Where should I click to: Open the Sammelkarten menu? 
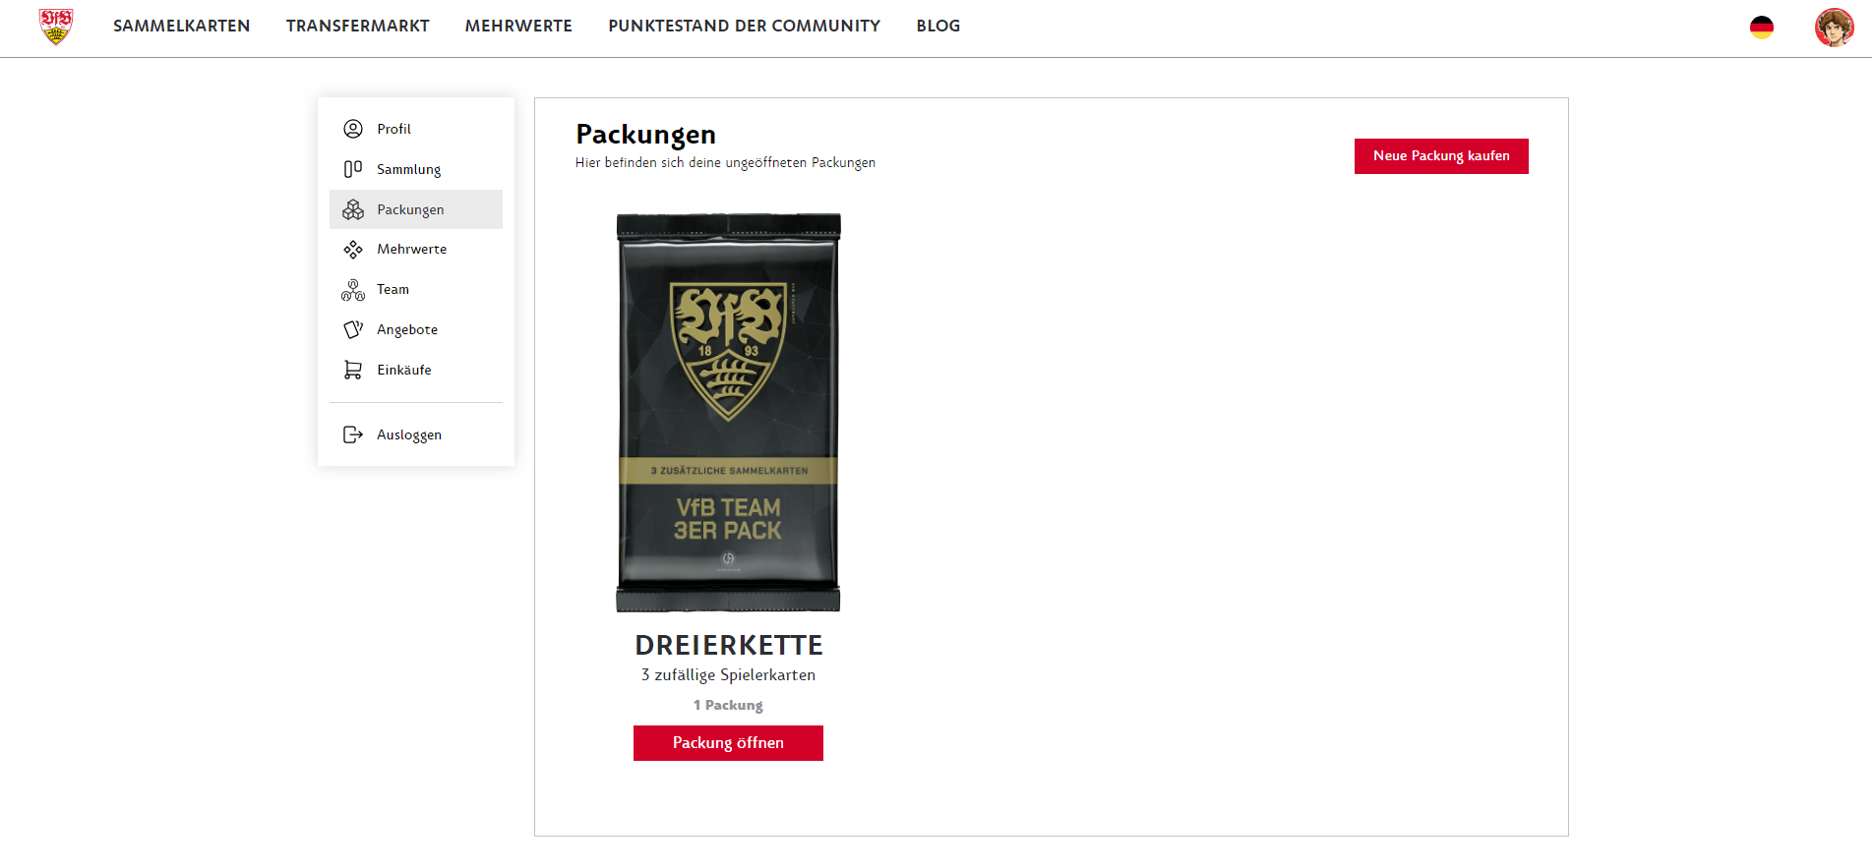click(181, 27)
